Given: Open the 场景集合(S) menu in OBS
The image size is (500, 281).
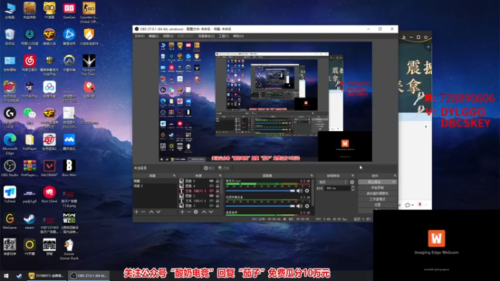Looking at the screenshot, I should [x=206, y=36].
